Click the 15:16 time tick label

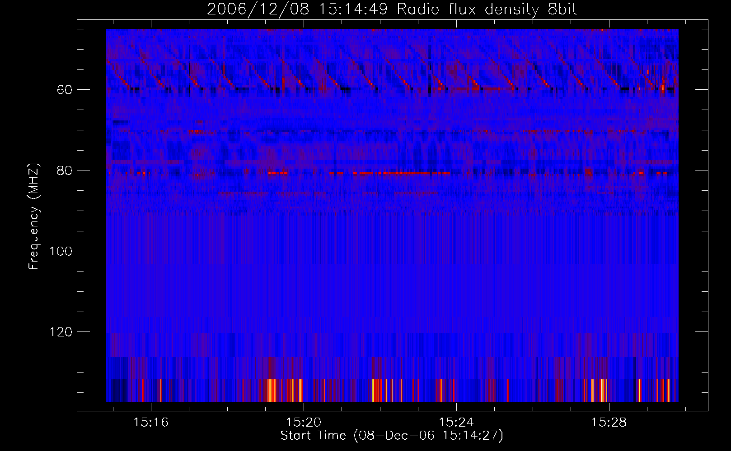(x=151, y=423)
